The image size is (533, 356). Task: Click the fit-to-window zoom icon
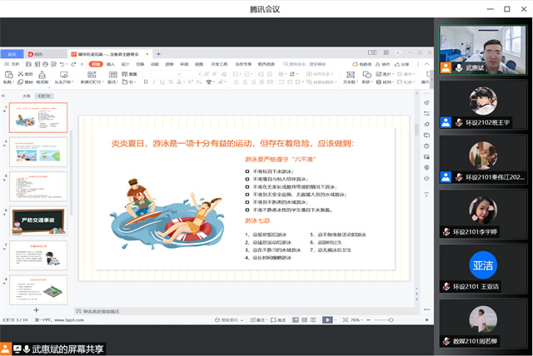(x=346, y=319)
